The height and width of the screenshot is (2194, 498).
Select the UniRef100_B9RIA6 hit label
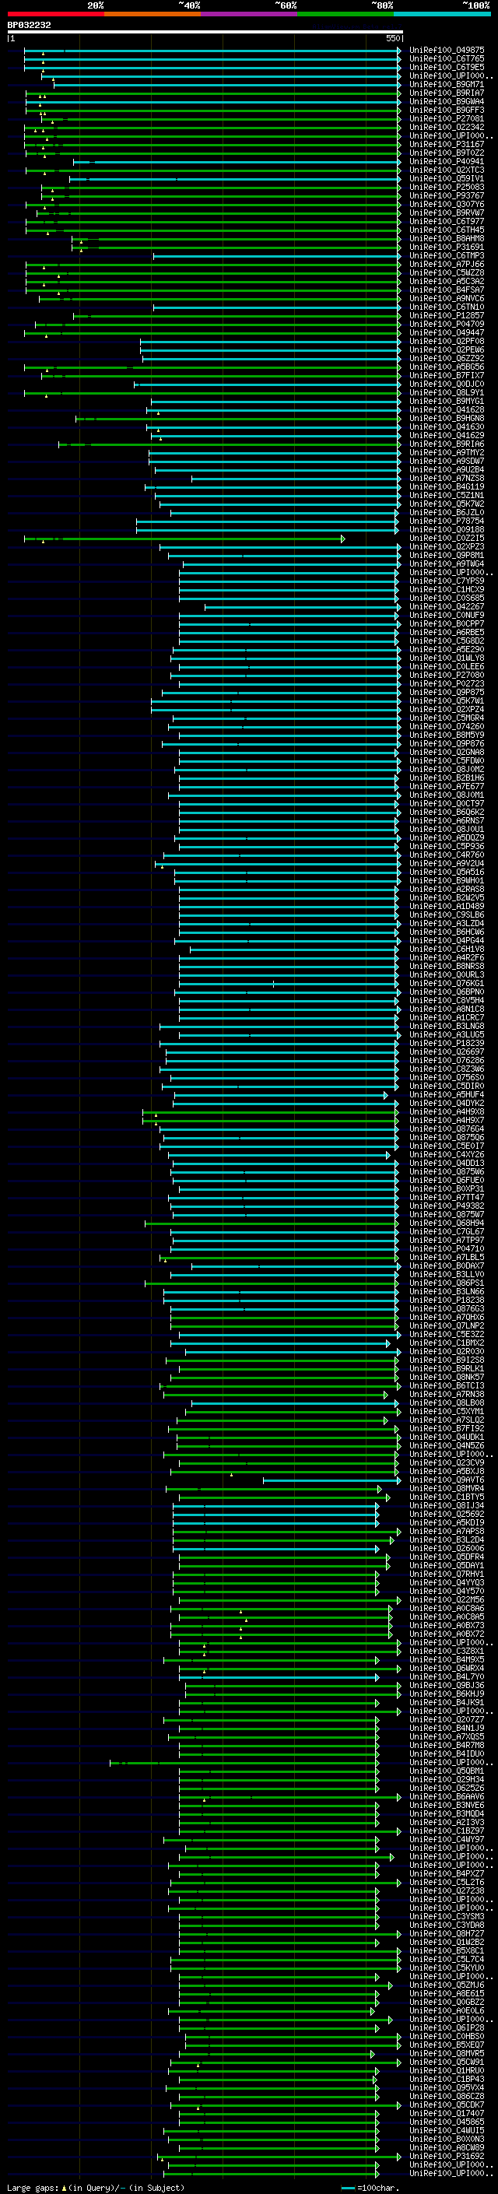pos(447,444)
